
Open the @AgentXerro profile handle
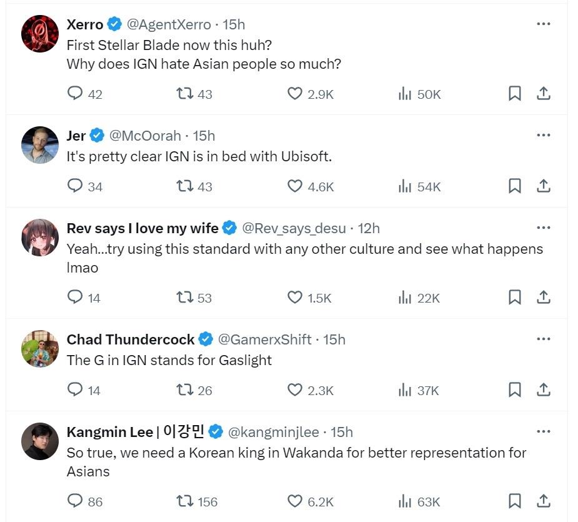[x=169, y=24]
